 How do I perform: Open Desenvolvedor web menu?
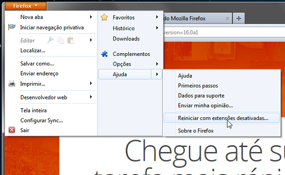pyautogui.click(x=44, y=98)
